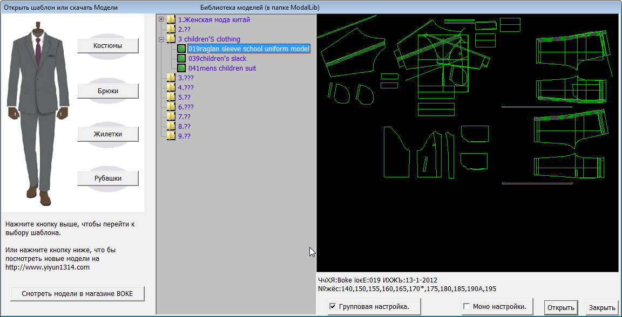
Task: Click the folder icon next to 2.??
Action: click(x=171, y=29)
